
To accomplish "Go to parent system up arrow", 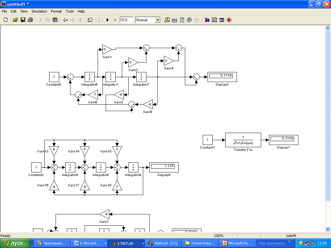I will point(80,20).
